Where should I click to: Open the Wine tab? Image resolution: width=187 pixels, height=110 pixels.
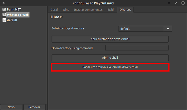pos(66,9)
